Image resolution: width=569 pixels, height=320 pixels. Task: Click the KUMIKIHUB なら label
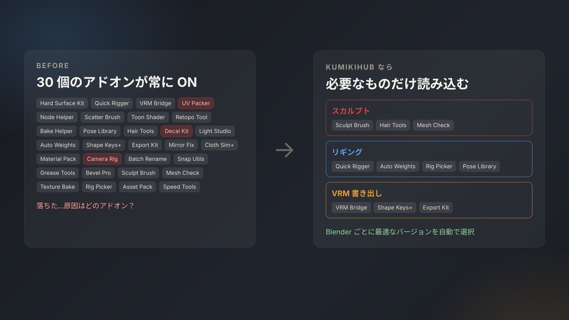(x=360, y=67)
